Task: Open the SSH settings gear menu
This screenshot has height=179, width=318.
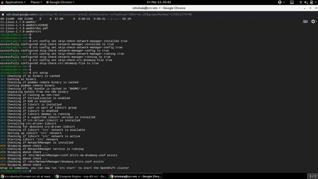Action: (x=314, y=21)
